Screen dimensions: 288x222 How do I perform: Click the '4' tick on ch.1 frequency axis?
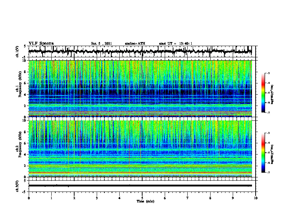25,95
